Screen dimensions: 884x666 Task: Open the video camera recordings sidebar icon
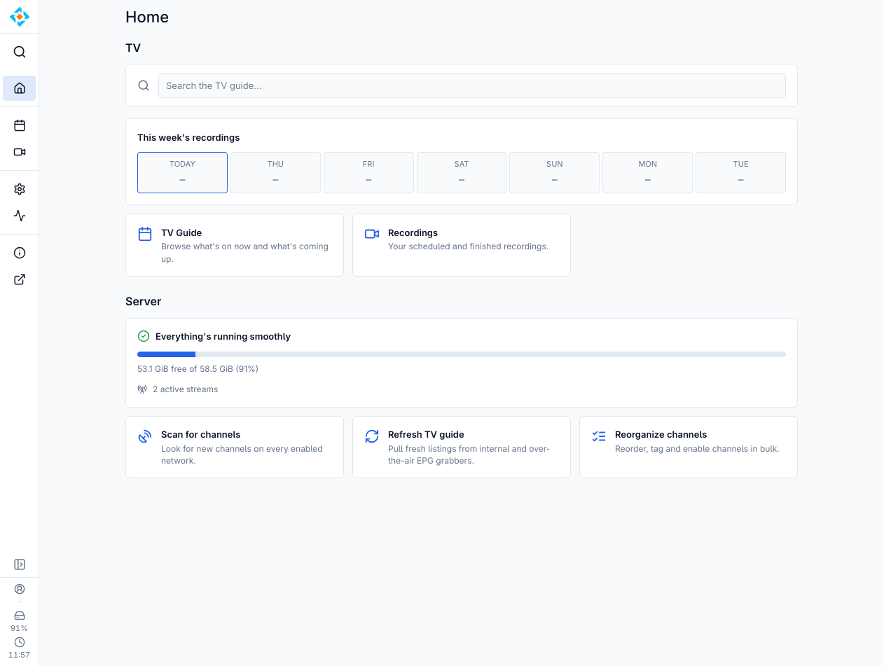(x=20, y=152)
